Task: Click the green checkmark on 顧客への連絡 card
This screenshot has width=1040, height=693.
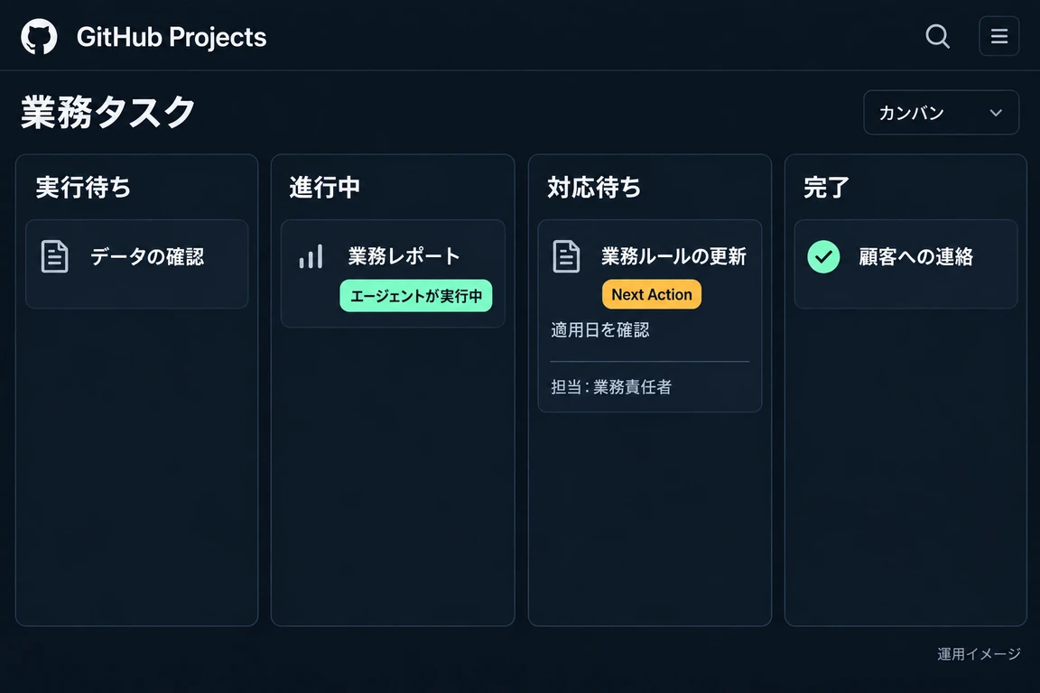Action: [x=823, y=256]
